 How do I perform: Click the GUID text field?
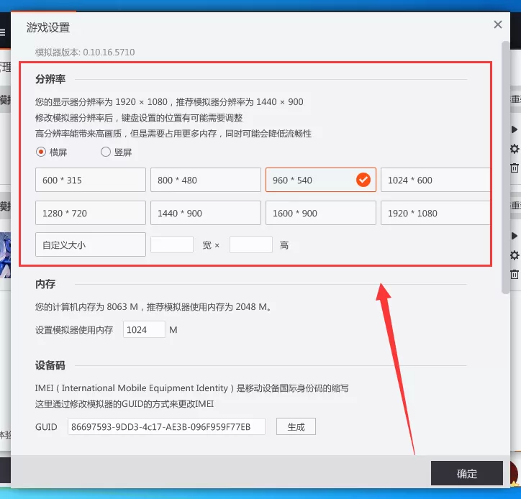pos(166,426)
